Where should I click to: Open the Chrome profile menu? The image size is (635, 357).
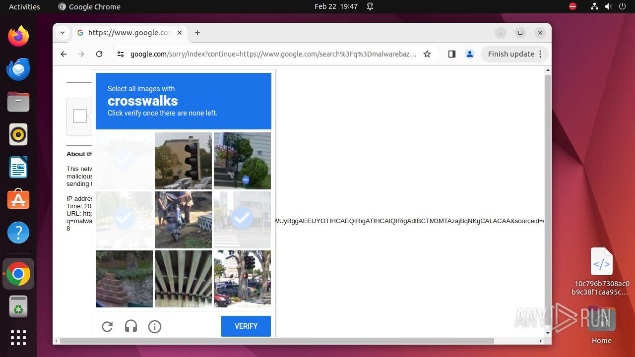[470, 54]
